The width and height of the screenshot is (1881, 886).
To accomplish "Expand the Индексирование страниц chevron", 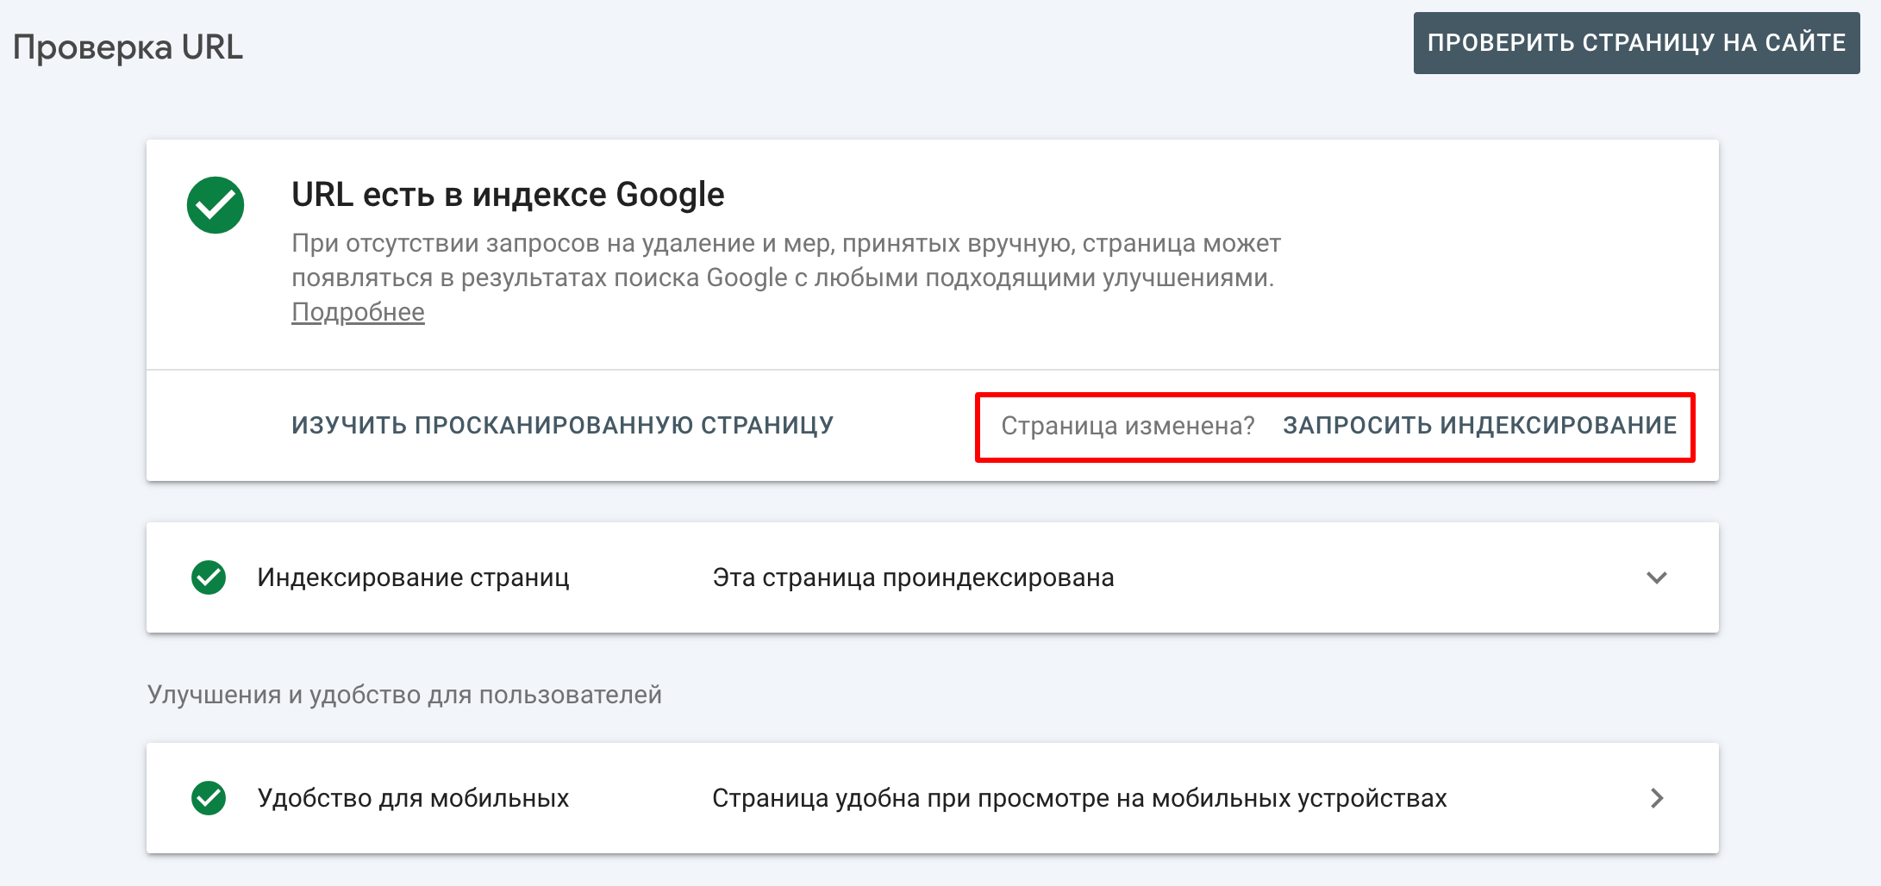I will click(x=1657, y=577).
